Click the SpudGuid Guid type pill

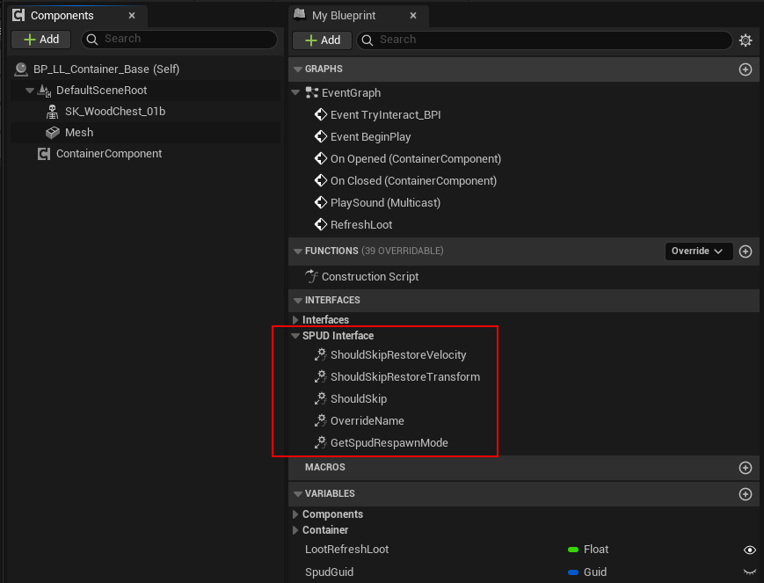click(x=573, y=572)
